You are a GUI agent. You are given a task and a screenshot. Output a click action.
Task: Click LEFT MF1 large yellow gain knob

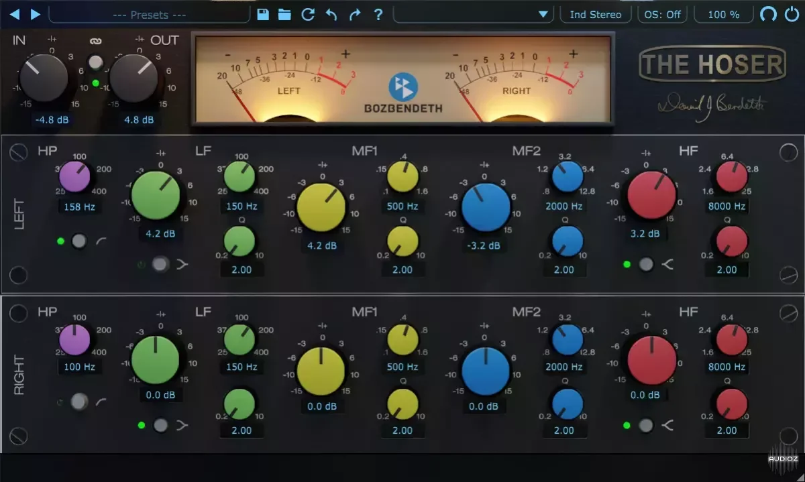pos(321,208)
